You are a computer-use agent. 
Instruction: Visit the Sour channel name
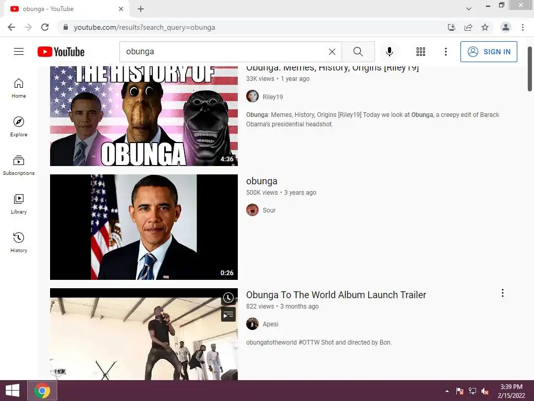[269, 210]
